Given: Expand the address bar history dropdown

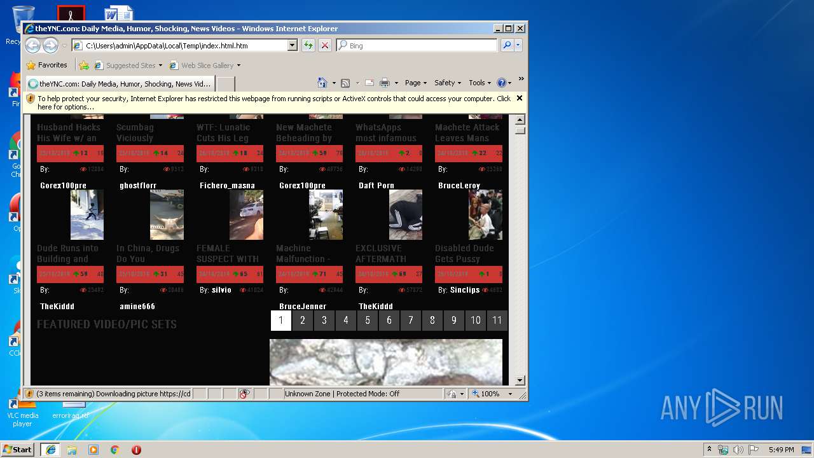Looking at the screenshot, I should point(293,45).
